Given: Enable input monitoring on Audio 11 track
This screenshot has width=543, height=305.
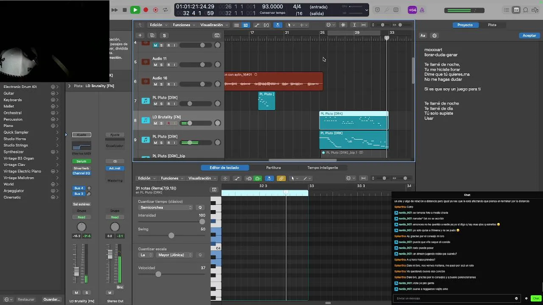Looking at the screenshot, I should point(174,65).
